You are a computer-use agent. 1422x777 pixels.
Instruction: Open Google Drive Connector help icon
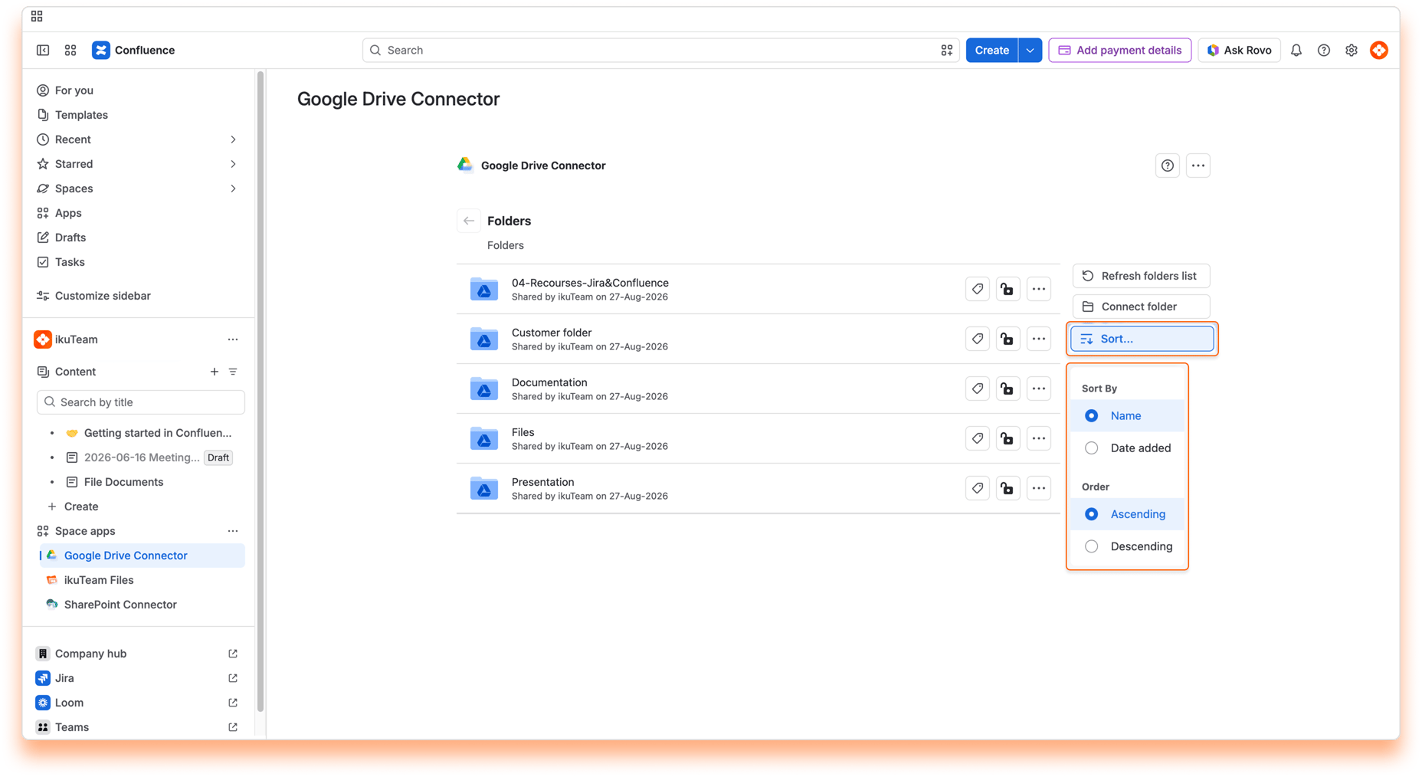pyautogui.click(x=1168, y=166)
